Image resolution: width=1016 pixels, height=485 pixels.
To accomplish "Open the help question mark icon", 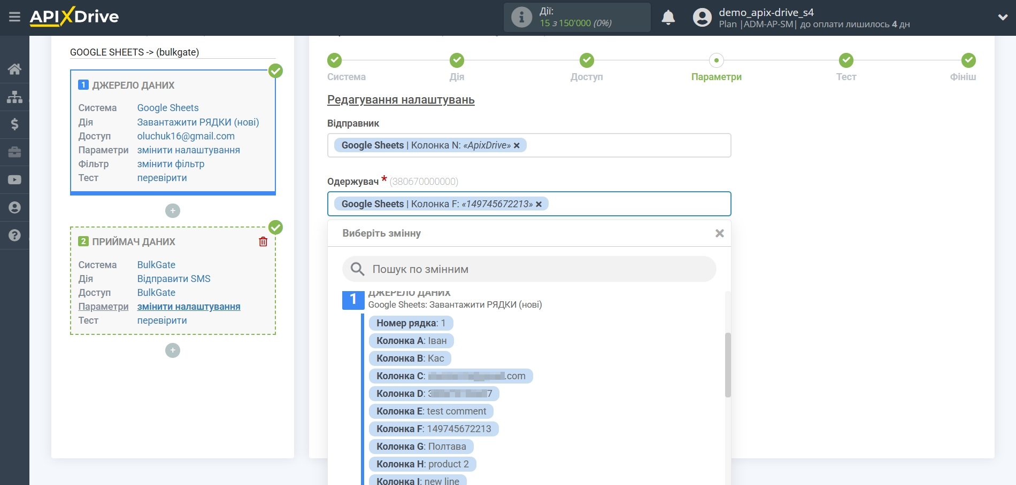I will 14,236.
